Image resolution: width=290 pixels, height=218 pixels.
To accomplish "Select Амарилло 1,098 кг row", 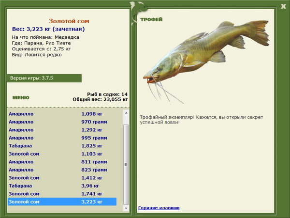I will [62, 114].
